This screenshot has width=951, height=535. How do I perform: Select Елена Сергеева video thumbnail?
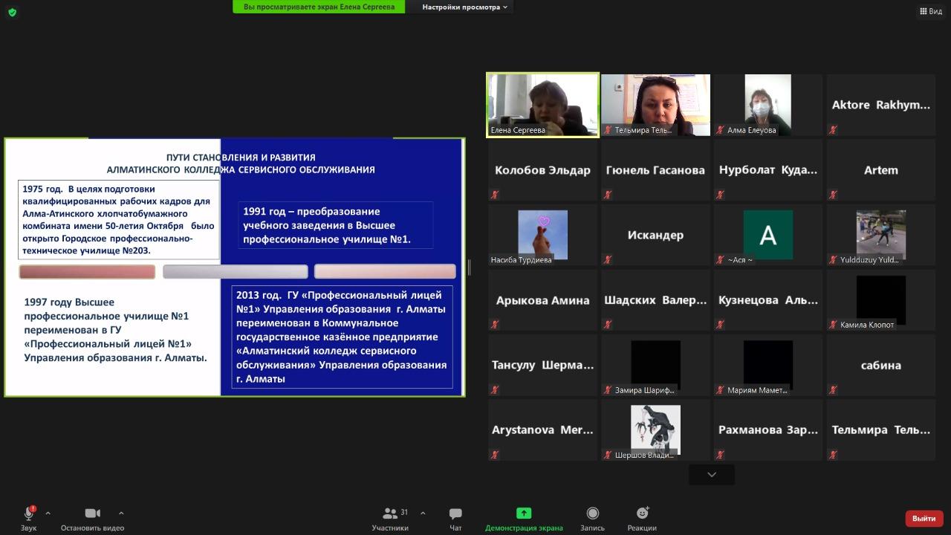[x=542, y=105]
